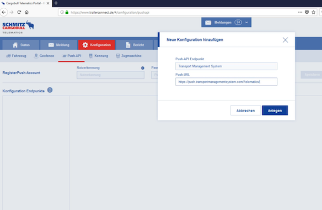Image resolution: width=322 pixels, height=210 pixels.
Task: Click the browser back arrow
Action: [4, 12]
